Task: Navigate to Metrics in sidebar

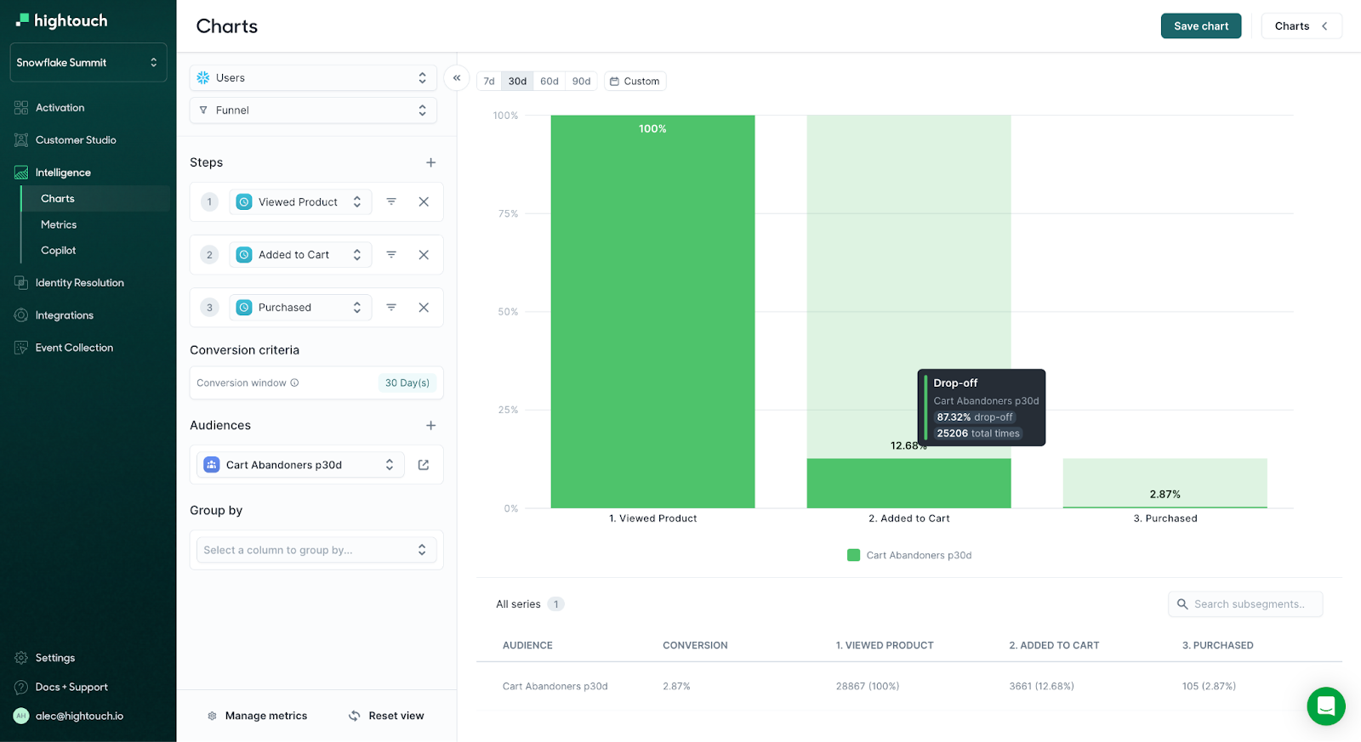Action: [59, 224]
